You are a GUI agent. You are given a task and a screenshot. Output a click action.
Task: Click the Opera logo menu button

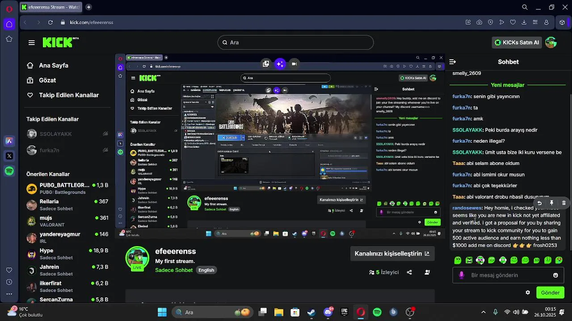(9, 9)
